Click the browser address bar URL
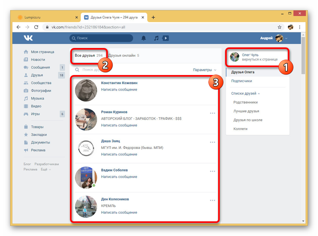The image size is (318, 236). pyautogui.click(x=88, y=27)
